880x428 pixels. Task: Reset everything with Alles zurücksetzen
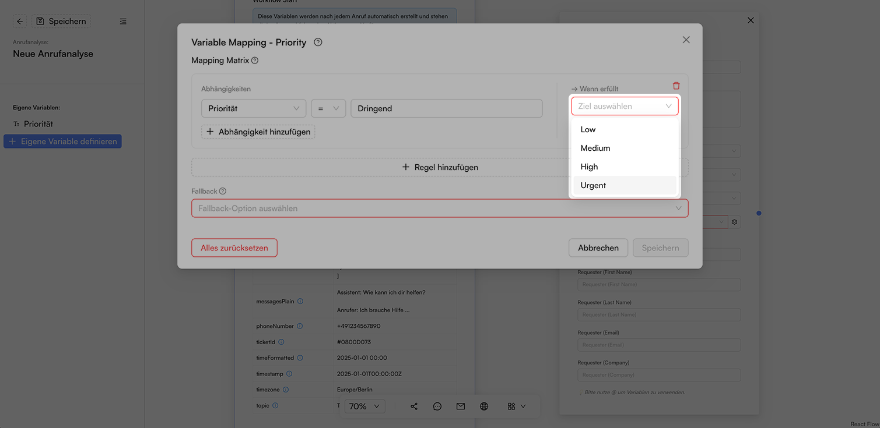coord(234,247)
